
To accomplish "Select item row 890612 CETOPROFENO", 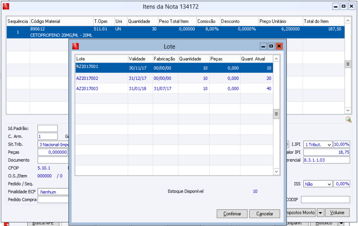I will 175,32.
